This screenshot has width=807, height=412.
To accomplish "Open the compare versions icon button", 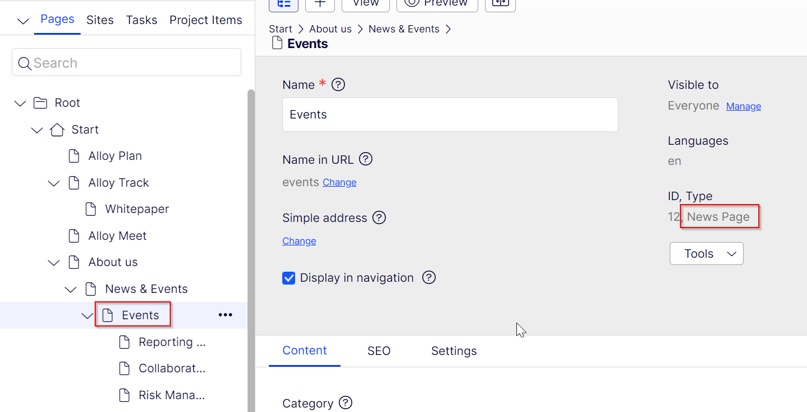I will 500,3.
